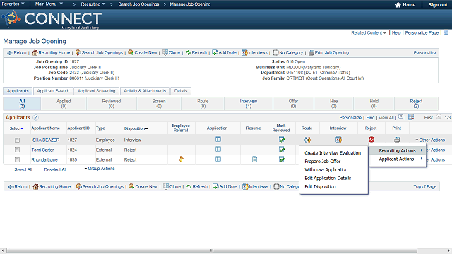Refresh the page from the top toolbar
This screenshot has width=452, height=254.
[x=196, y=53]
